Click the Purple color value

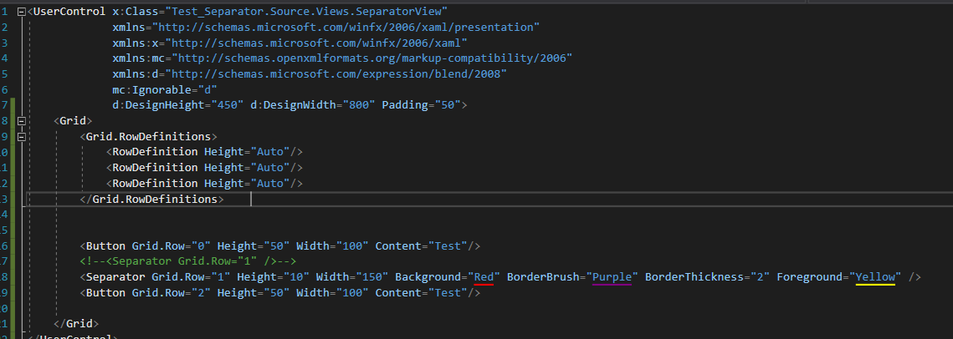(x=612, y=277)
